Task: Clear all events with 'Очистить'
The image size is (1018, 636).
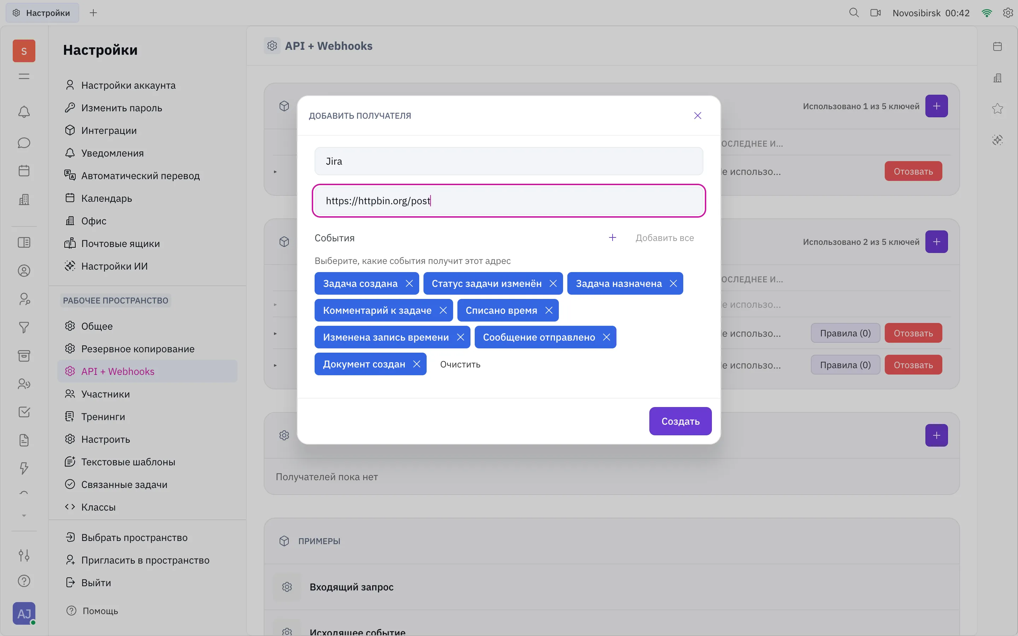Action: point(460,364)
